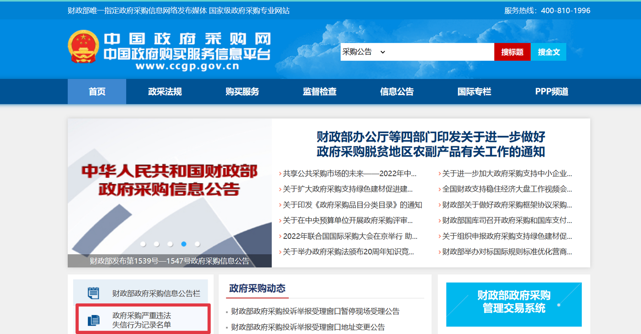The width and height of the screenshot is (641, 334).
Task: Open the PPP频道 menu item
Action: coord(551,92)
